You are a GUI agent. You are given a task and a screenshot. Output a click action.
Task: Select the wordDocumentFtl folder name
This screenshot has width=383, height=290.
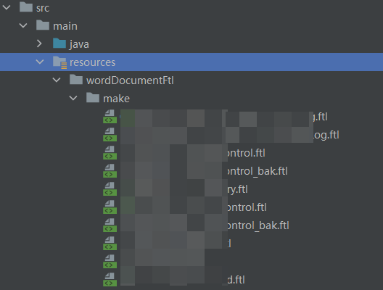coord(130,80)
